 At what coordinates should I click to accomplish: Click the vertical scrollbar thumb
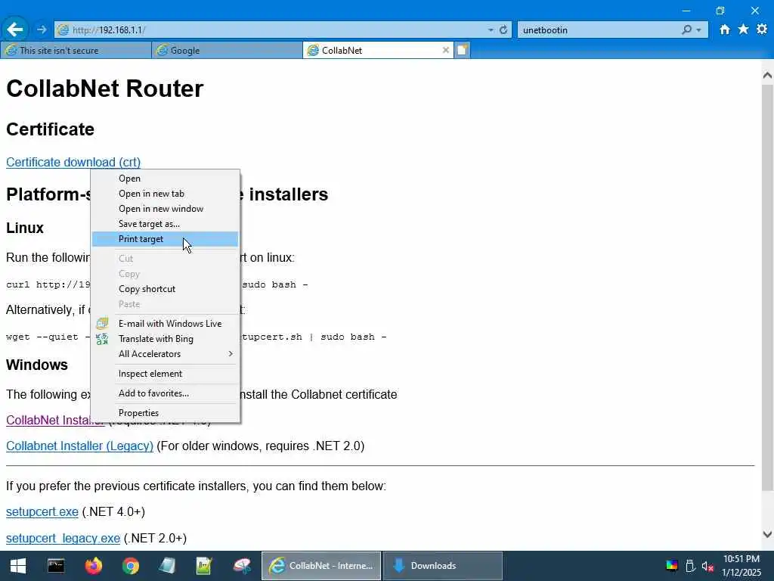767,287
